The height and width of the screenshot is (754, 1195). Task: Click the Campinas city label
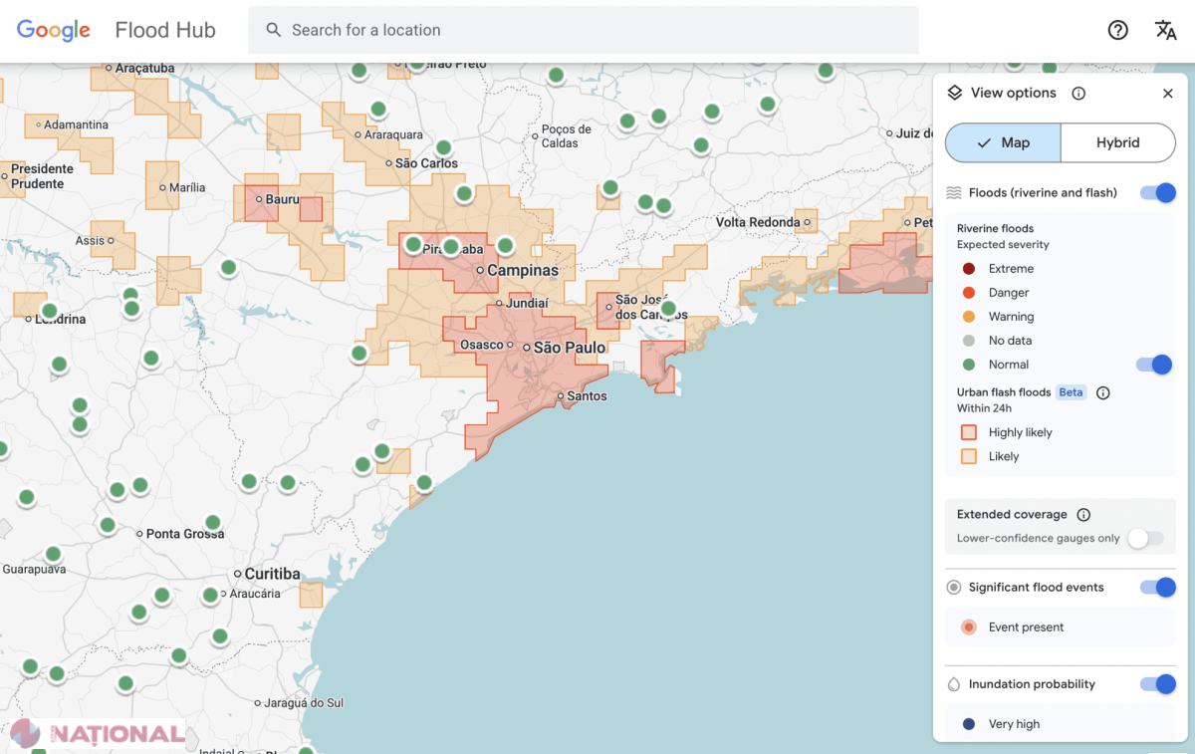(x=523, y=270)
